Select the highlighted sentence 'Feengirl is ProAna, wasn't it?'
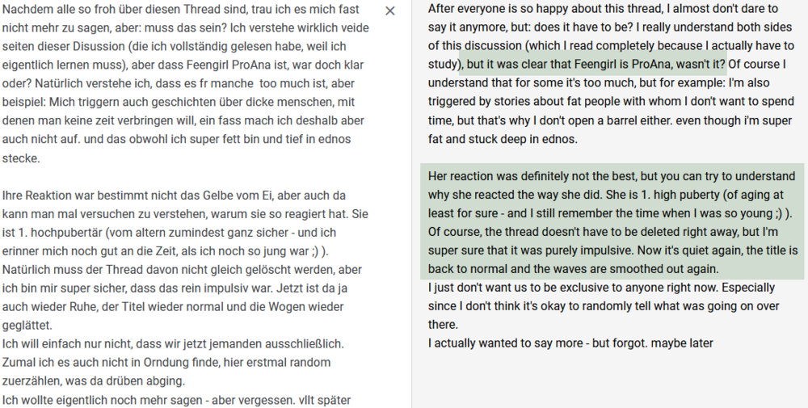Viewport: 808px width, 408px height. coord(650,65)
